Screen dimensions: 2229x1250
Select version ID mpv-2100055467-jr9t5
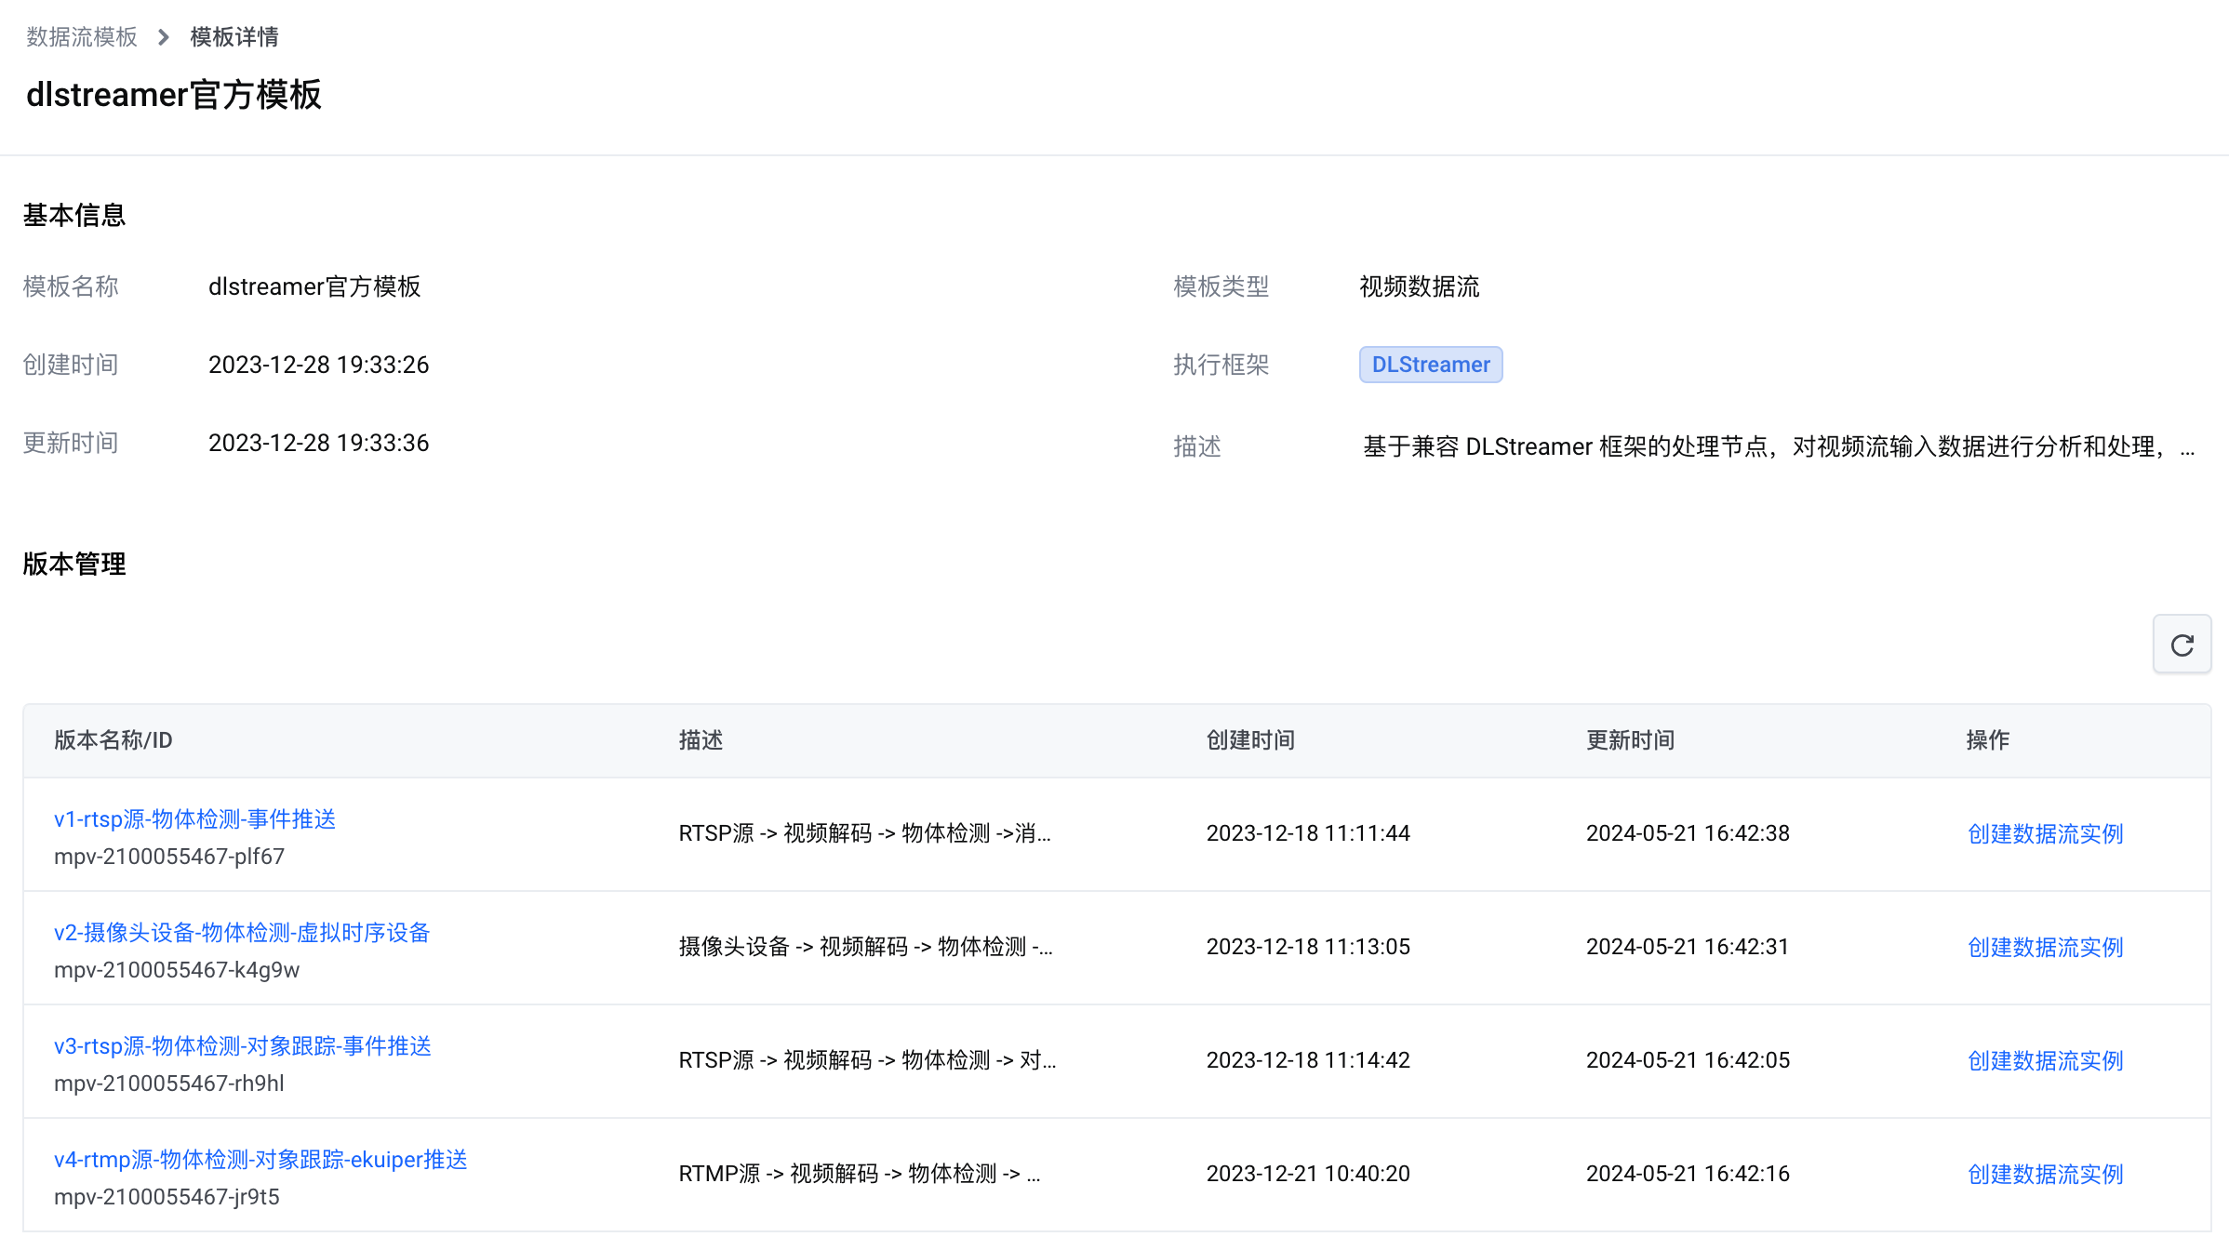167,1197
